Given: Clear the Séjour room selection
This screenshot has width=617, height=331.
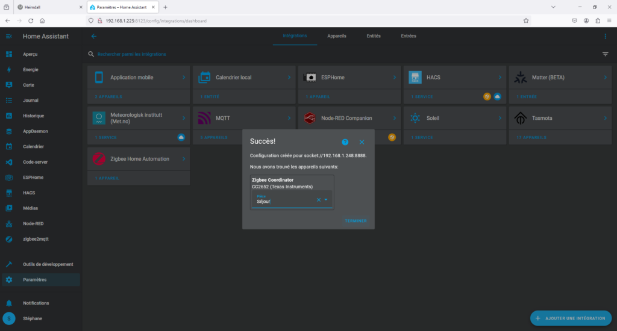Looking at the screenshot, I should pyautogui.click(x=319, y=200).
